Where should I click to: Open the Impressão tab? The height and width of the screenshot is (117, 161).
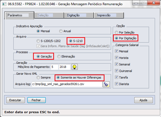click(x=109, y=15)
